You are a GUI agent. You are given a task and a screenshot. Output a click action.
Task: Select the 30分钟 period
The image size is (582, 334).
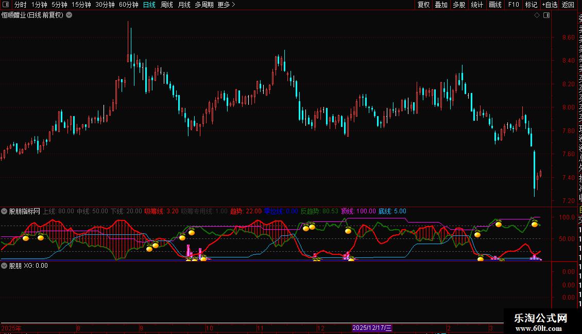[x=105, y=5]
